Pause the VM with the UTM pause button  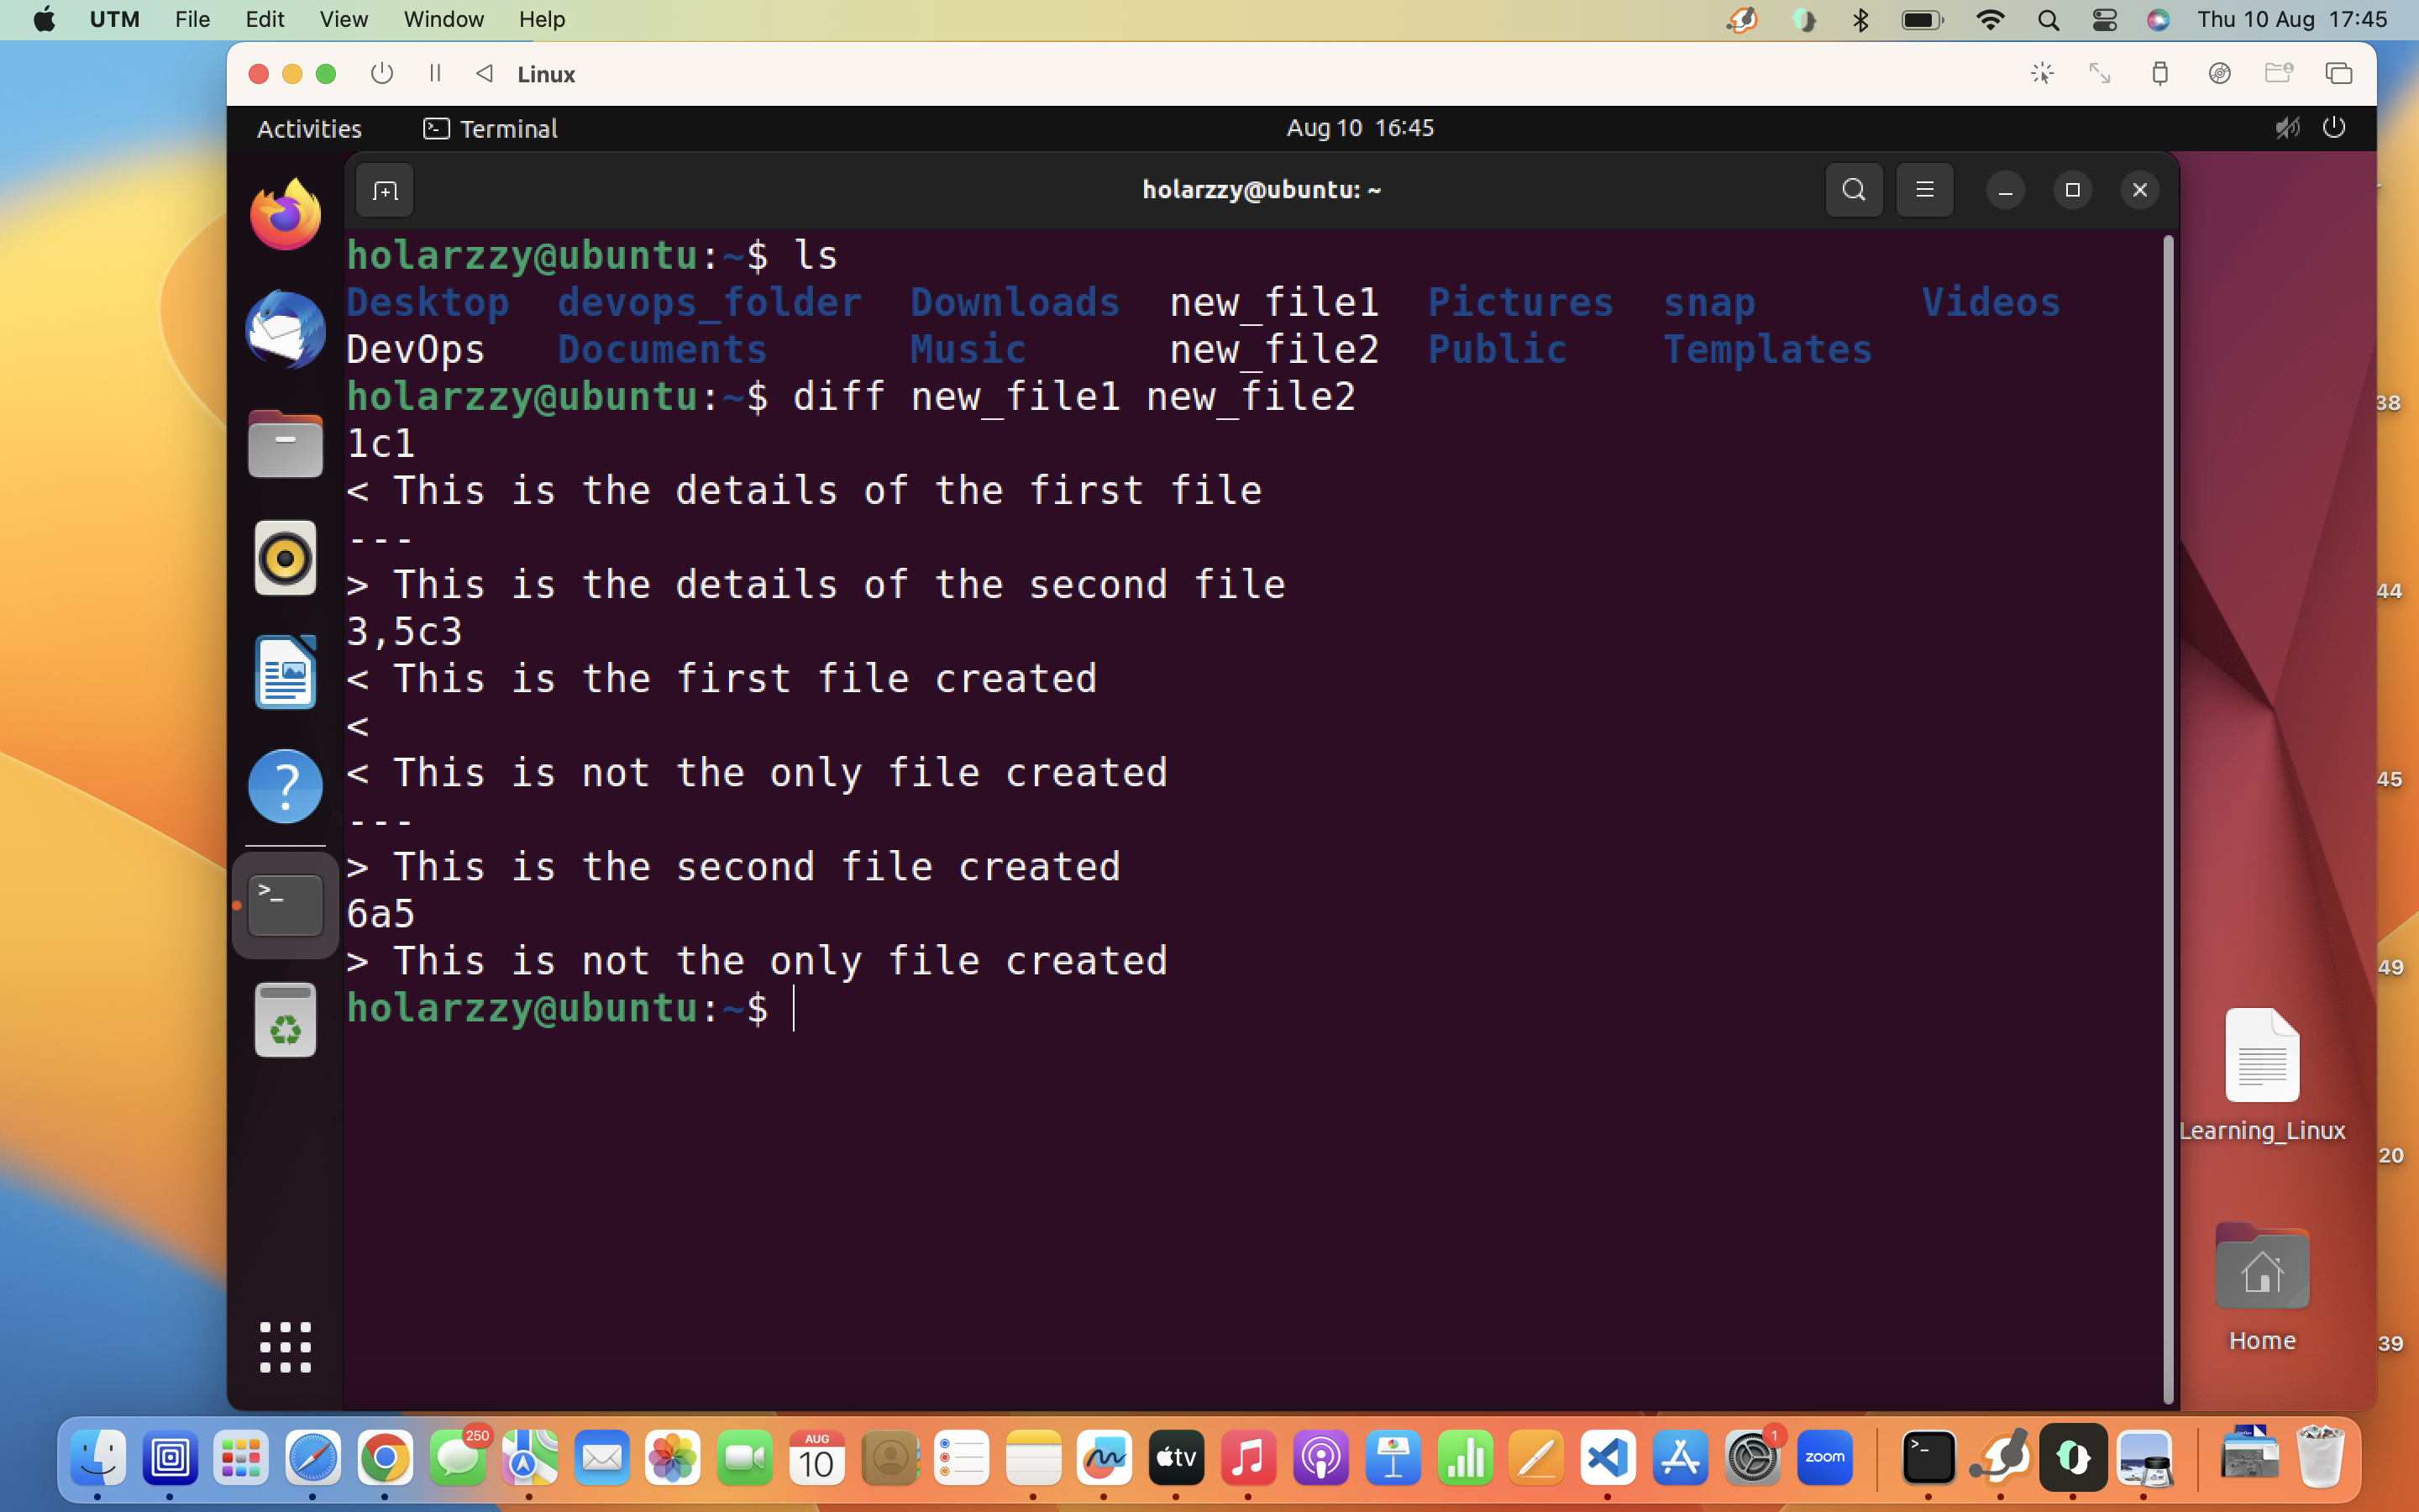point(435,73)
